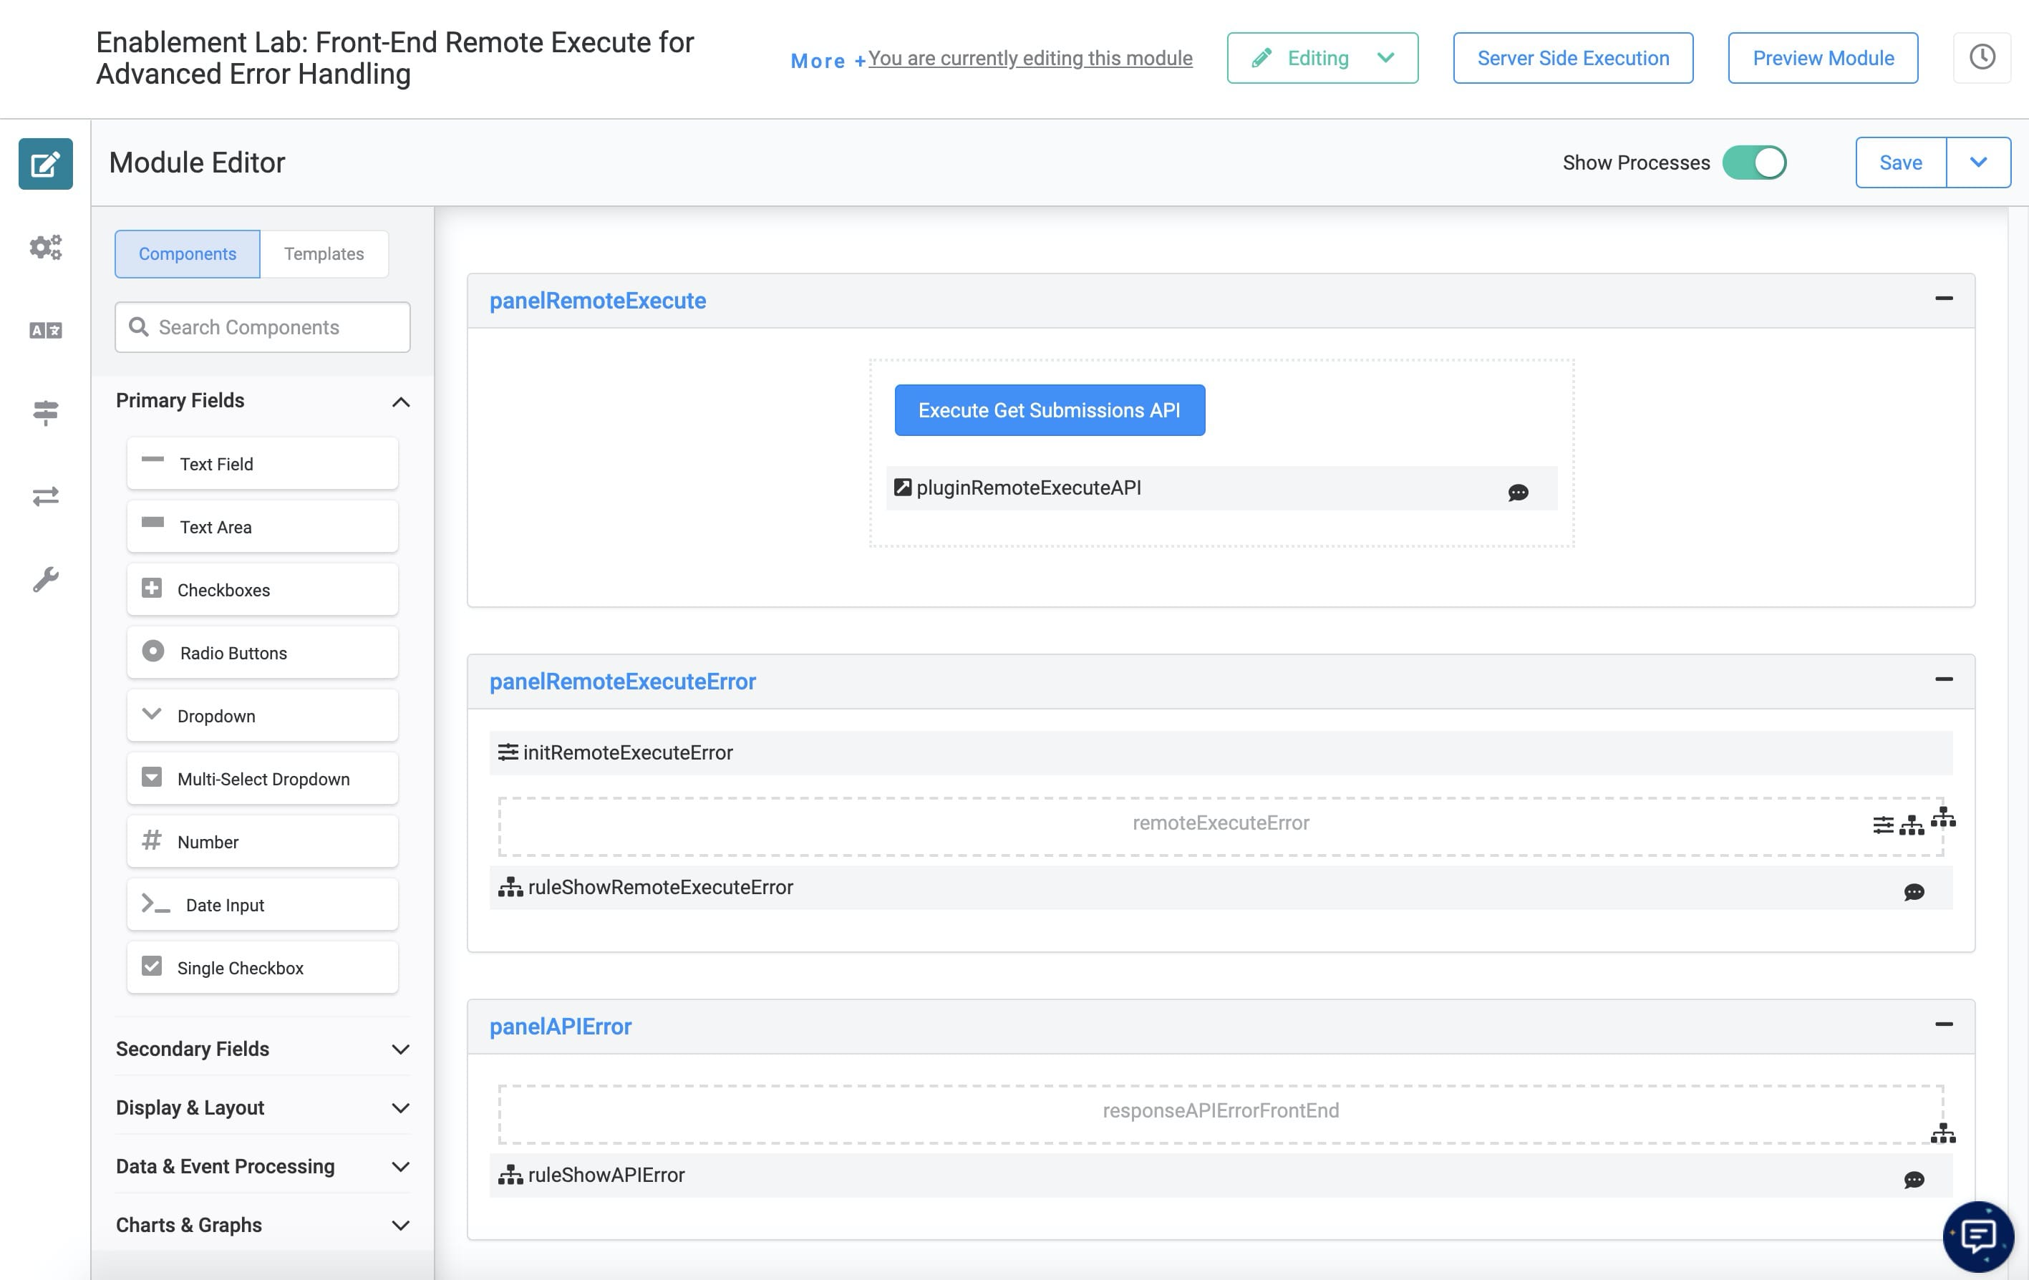2029x1280 pixels.
Task: Click the Date Input component icon
Action: pos(156,903)
